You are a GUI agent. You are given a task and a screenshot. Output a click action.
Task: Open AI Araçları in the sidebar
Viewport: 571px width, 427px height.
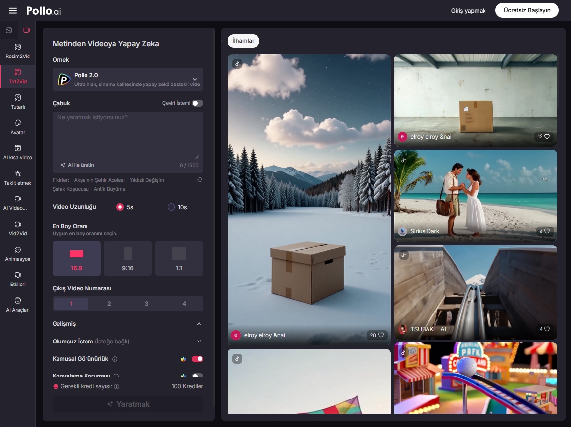tap(18, 304)
